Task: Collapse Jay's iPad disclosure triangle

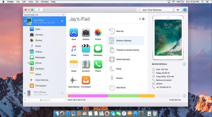Action: (25, 21)
